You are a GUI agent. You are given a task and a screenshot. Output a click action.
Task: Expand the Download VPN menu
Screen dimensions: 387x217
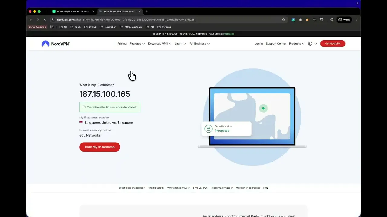[x=160, y=44]
